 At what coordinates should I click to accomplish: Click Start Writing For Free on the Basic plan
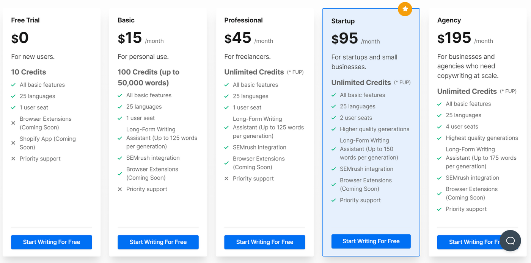click(158, 242)
